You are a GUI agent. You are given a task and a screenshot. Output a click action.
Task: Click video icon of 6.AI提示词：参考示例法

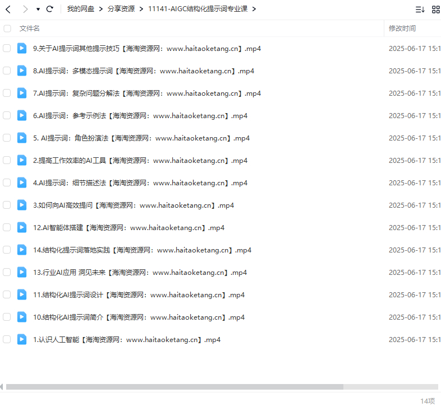coord(22,115)
